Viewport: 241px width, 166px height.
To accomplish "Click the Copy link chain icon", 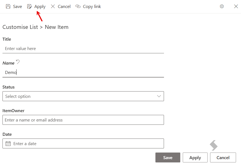I will pos(78,6).
